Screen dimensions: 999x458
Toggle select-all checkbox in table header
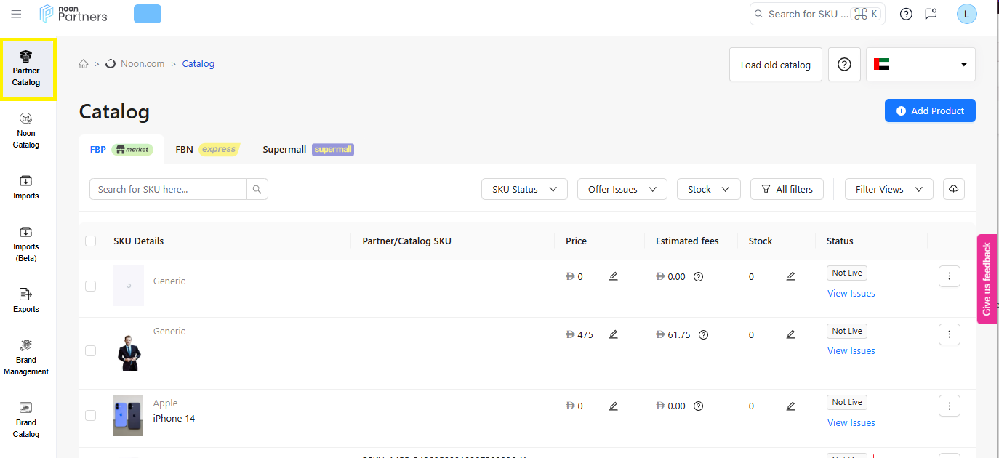pos(90,241)
